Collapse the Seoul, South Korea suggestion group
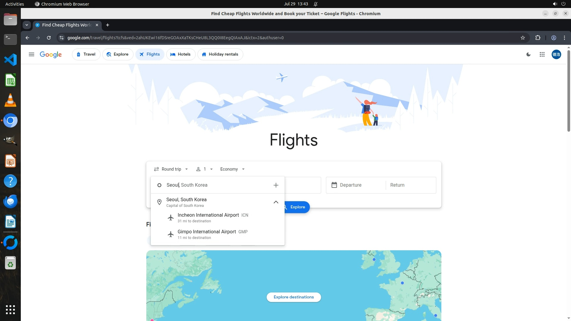 [276, 202]
